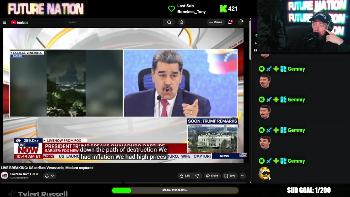The width and height of the screenshot is (350, 197).
Task: Open LiveNOW from FOX channel name link
Action: [23, 174]
